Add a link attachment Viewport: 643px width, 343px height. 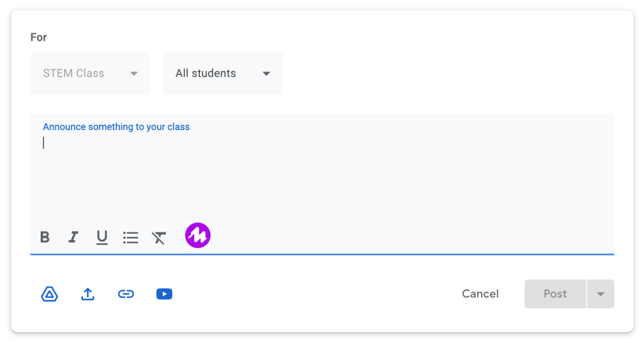pos(126,294)
